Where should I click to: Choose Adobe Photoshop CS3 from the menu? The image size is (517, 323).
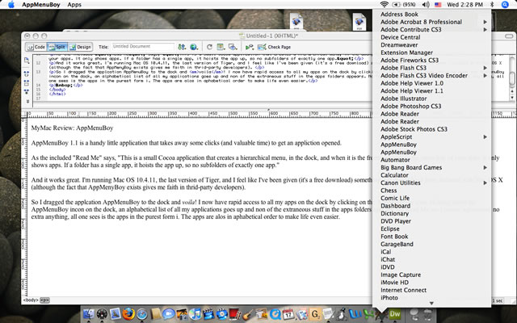[x=431, y=106]
